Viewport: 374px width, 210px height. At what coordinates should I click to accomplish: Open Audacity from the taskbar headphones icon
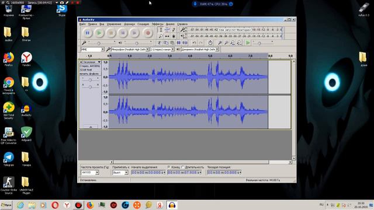click(x=172, y=205)
